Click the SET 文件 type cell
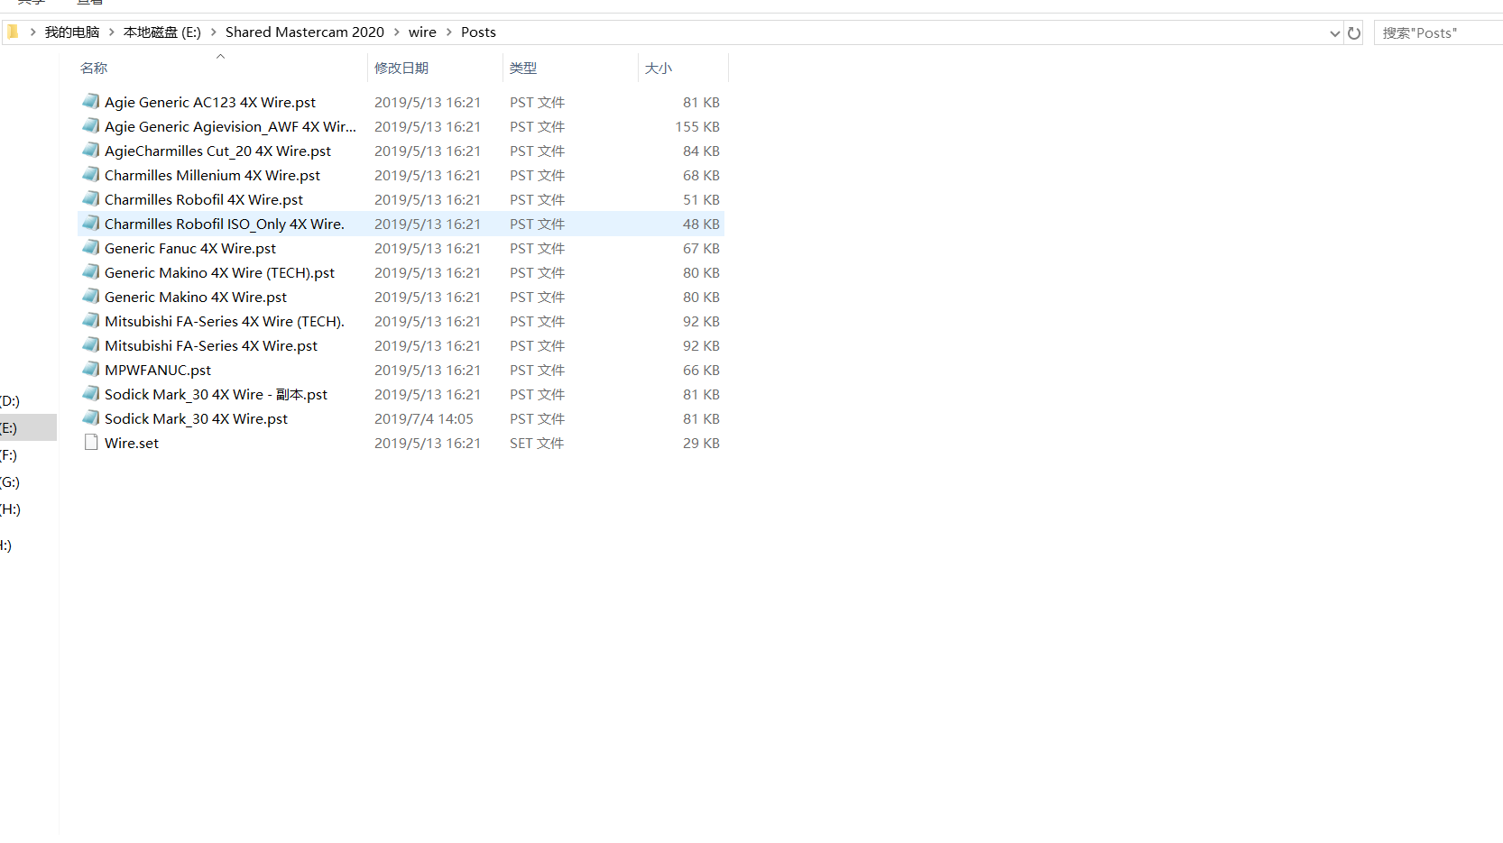 pos(537,444)
